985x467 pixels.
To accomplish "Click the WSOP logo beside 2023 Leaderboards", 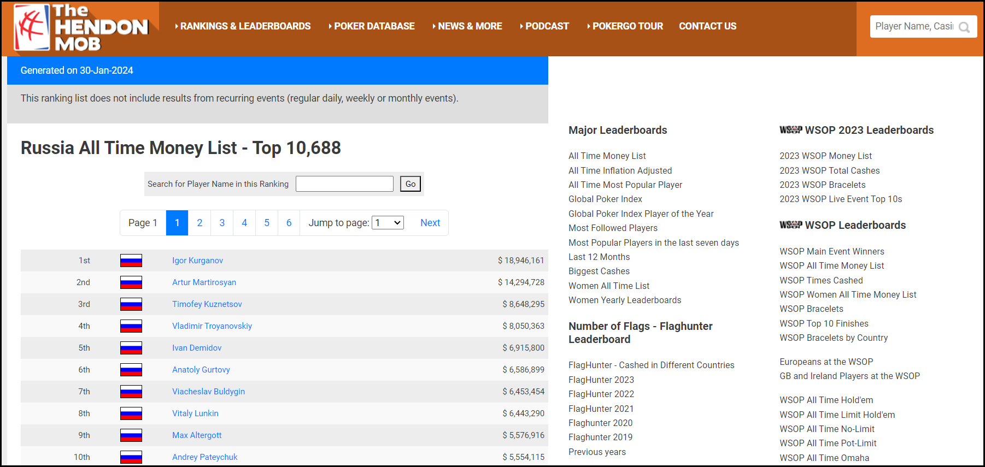I will [x=790, y=130].
